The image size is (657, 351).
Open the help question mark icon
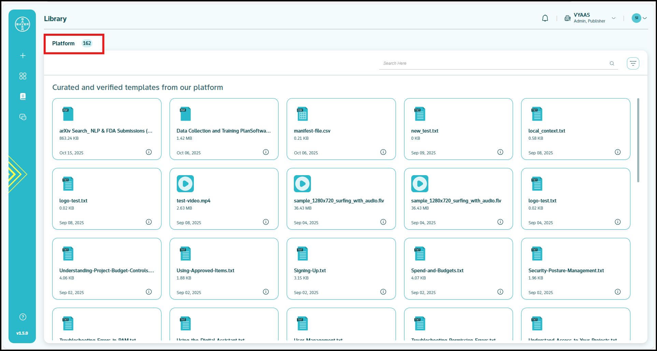click(x=23, y=317)
